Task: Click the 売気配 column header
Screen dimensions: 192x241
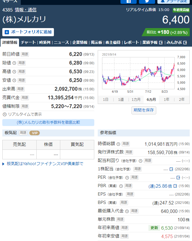Action: [x=19, y=145]
